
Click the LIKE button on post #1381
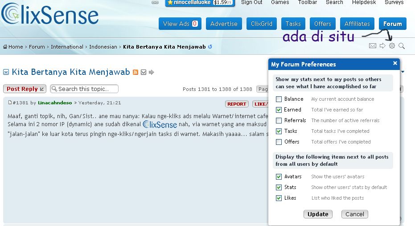point(260,104)
